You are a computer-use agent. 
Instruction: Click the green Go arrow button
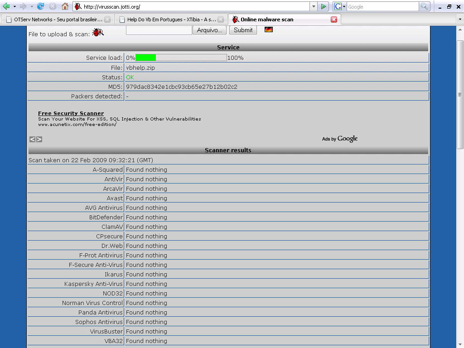324,6
